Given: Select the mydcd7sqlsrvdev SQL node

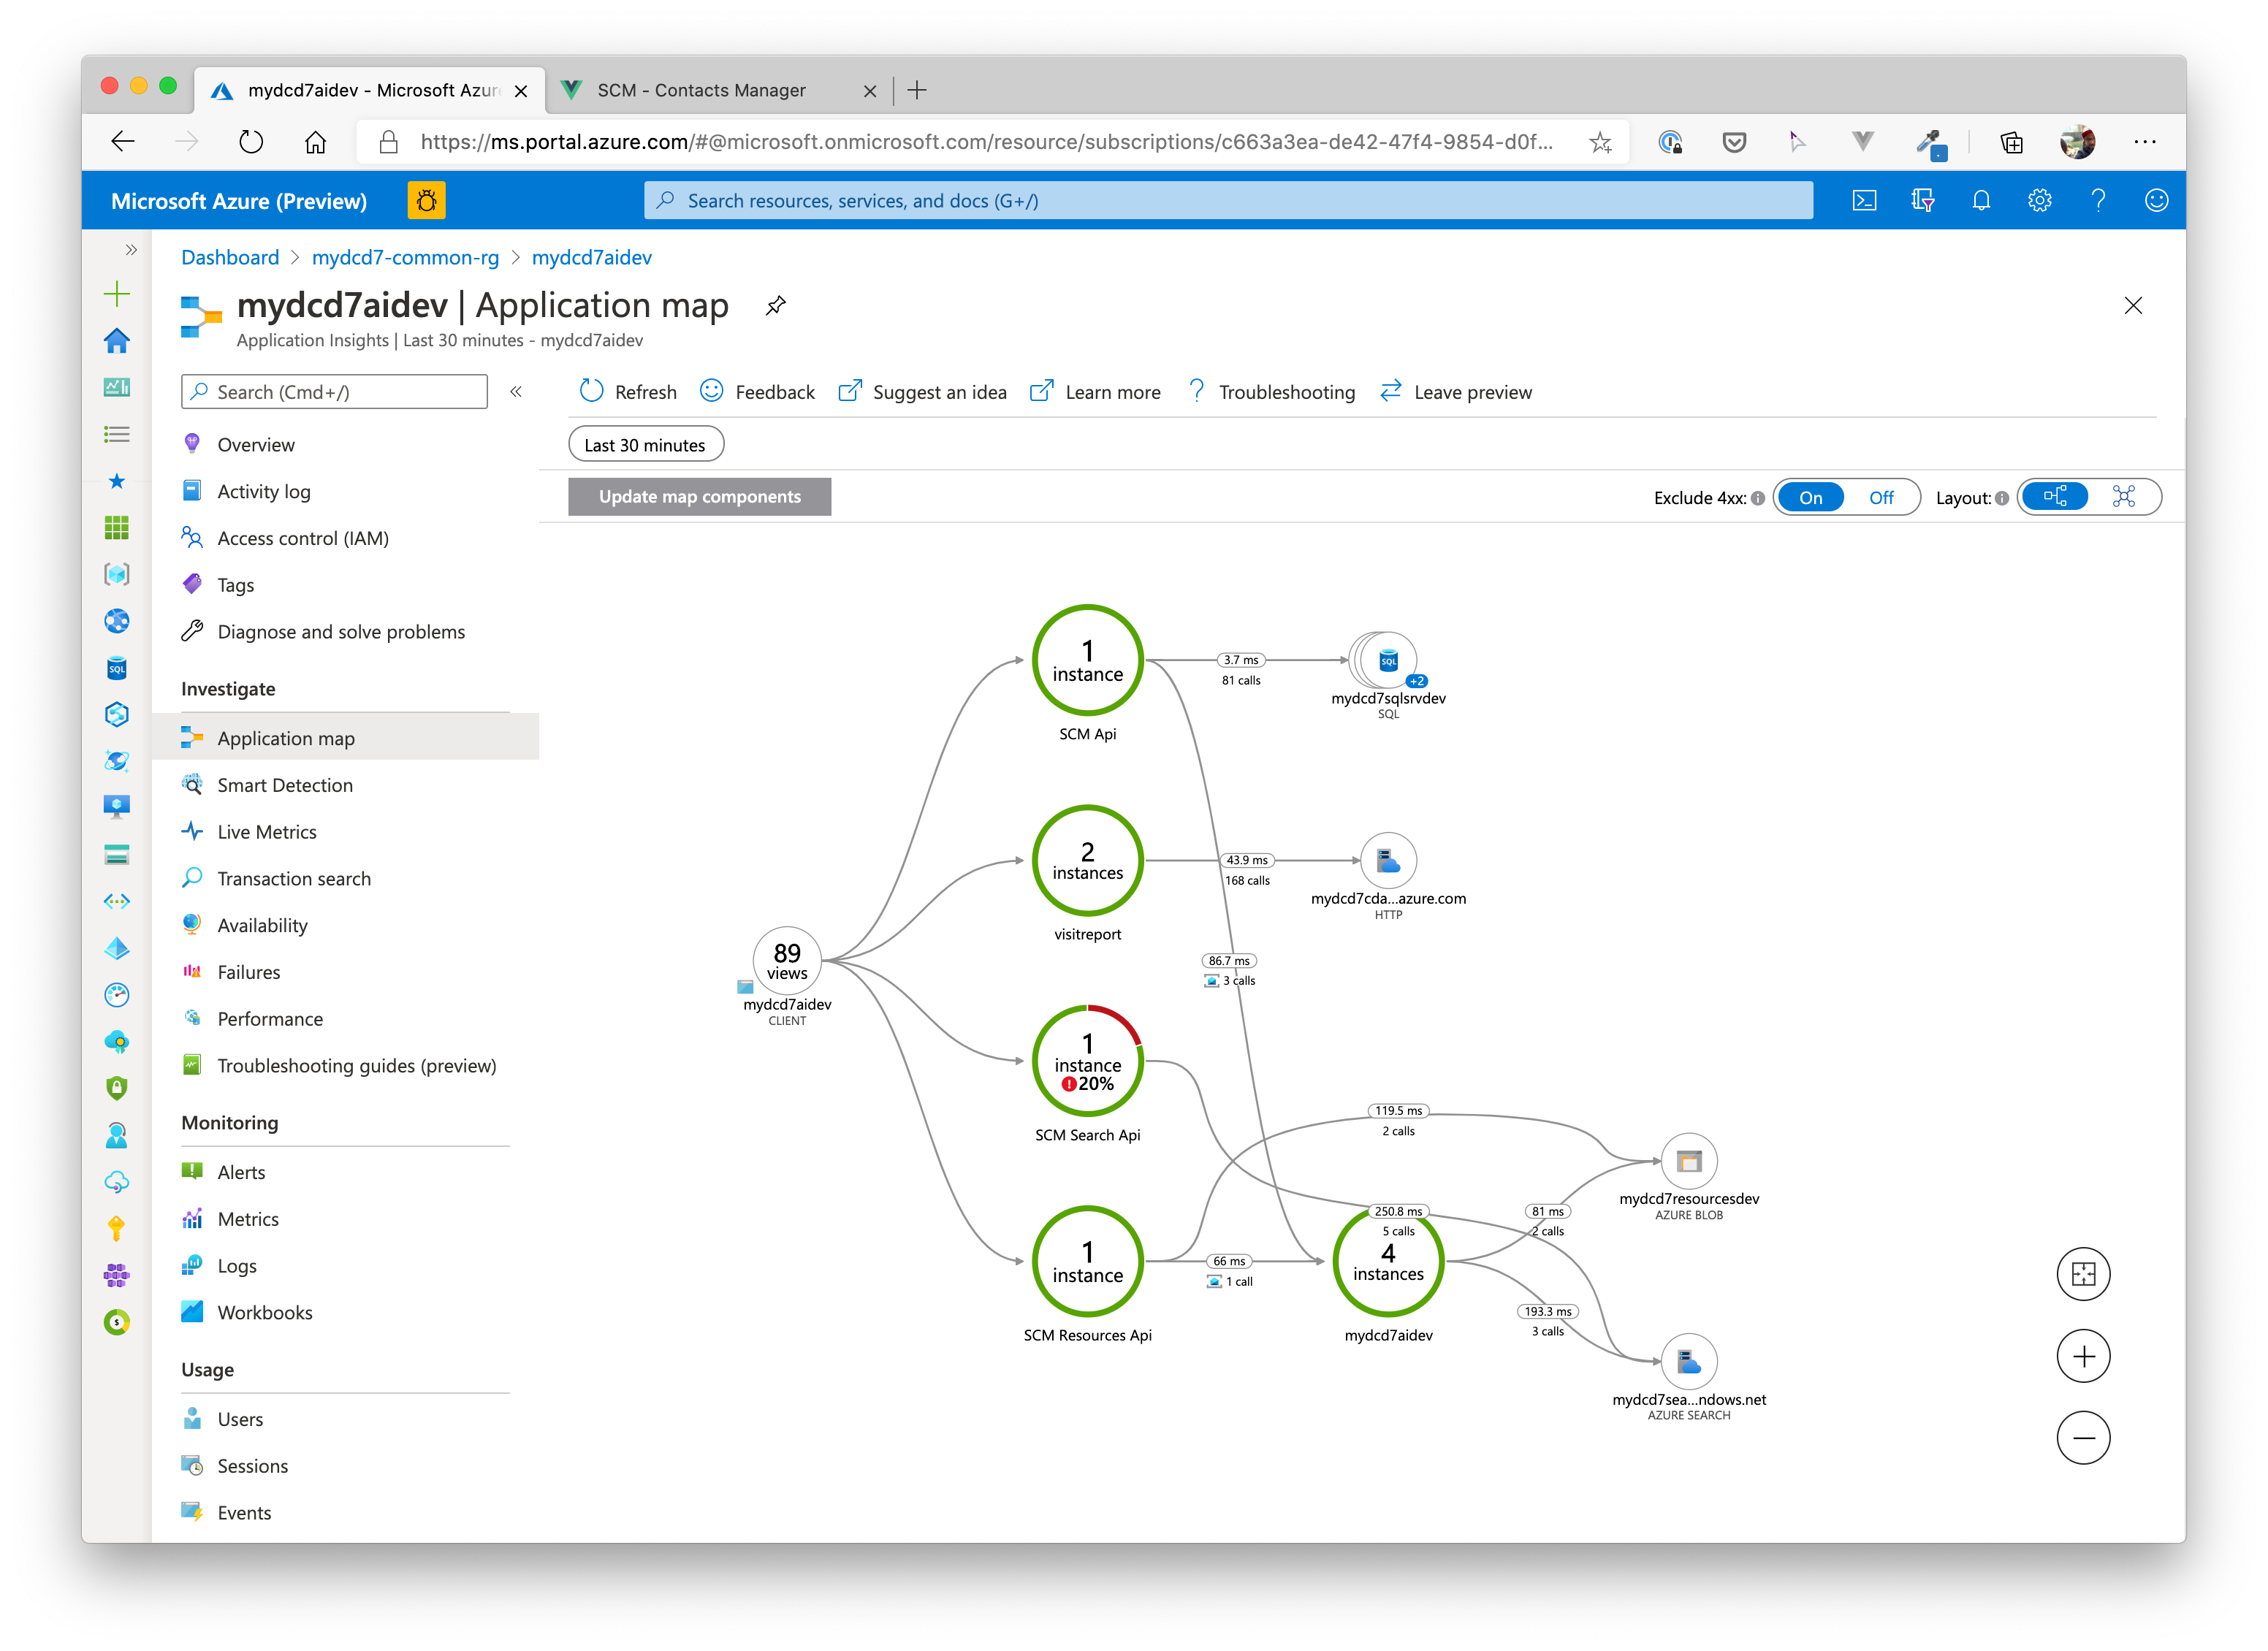Looking at the screenshot, I should pyautogui.click(x=1388, y=661).
